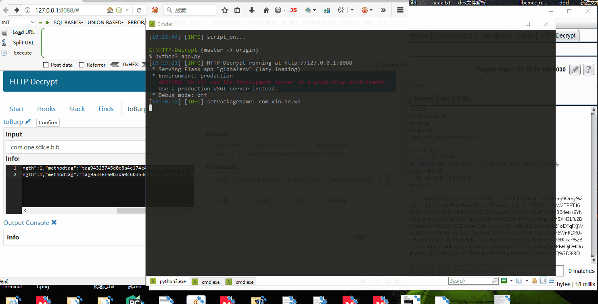Click the Execute play icon

tap(4, 53)
